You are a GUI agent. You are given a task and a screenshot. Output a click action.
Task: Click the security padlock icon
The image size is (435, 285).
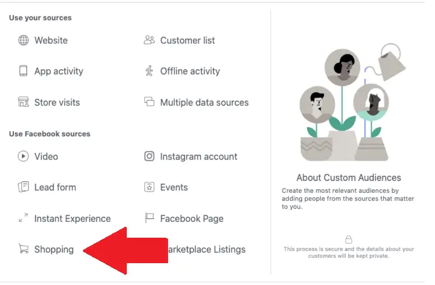click(x=348, y=240)
